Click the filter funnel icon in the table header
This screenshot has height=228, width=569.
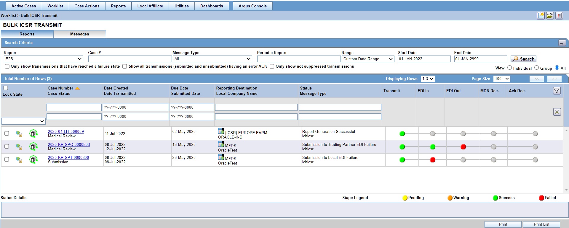click(557, 91)
